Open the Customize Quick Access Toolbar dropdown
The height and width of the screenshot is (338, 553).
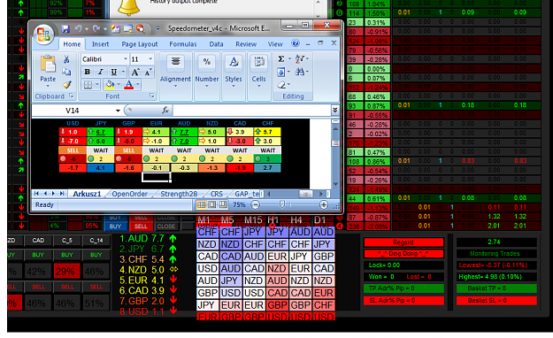[x=157, y=28]
